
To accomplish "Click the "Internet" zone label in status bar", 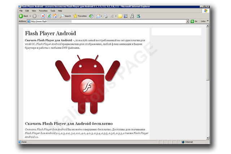I will (189, 142).
